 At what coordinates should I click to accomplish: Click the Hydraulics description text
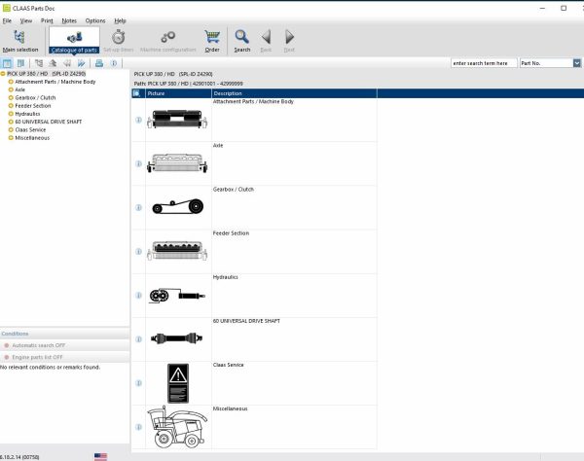[x=226, y=277]
